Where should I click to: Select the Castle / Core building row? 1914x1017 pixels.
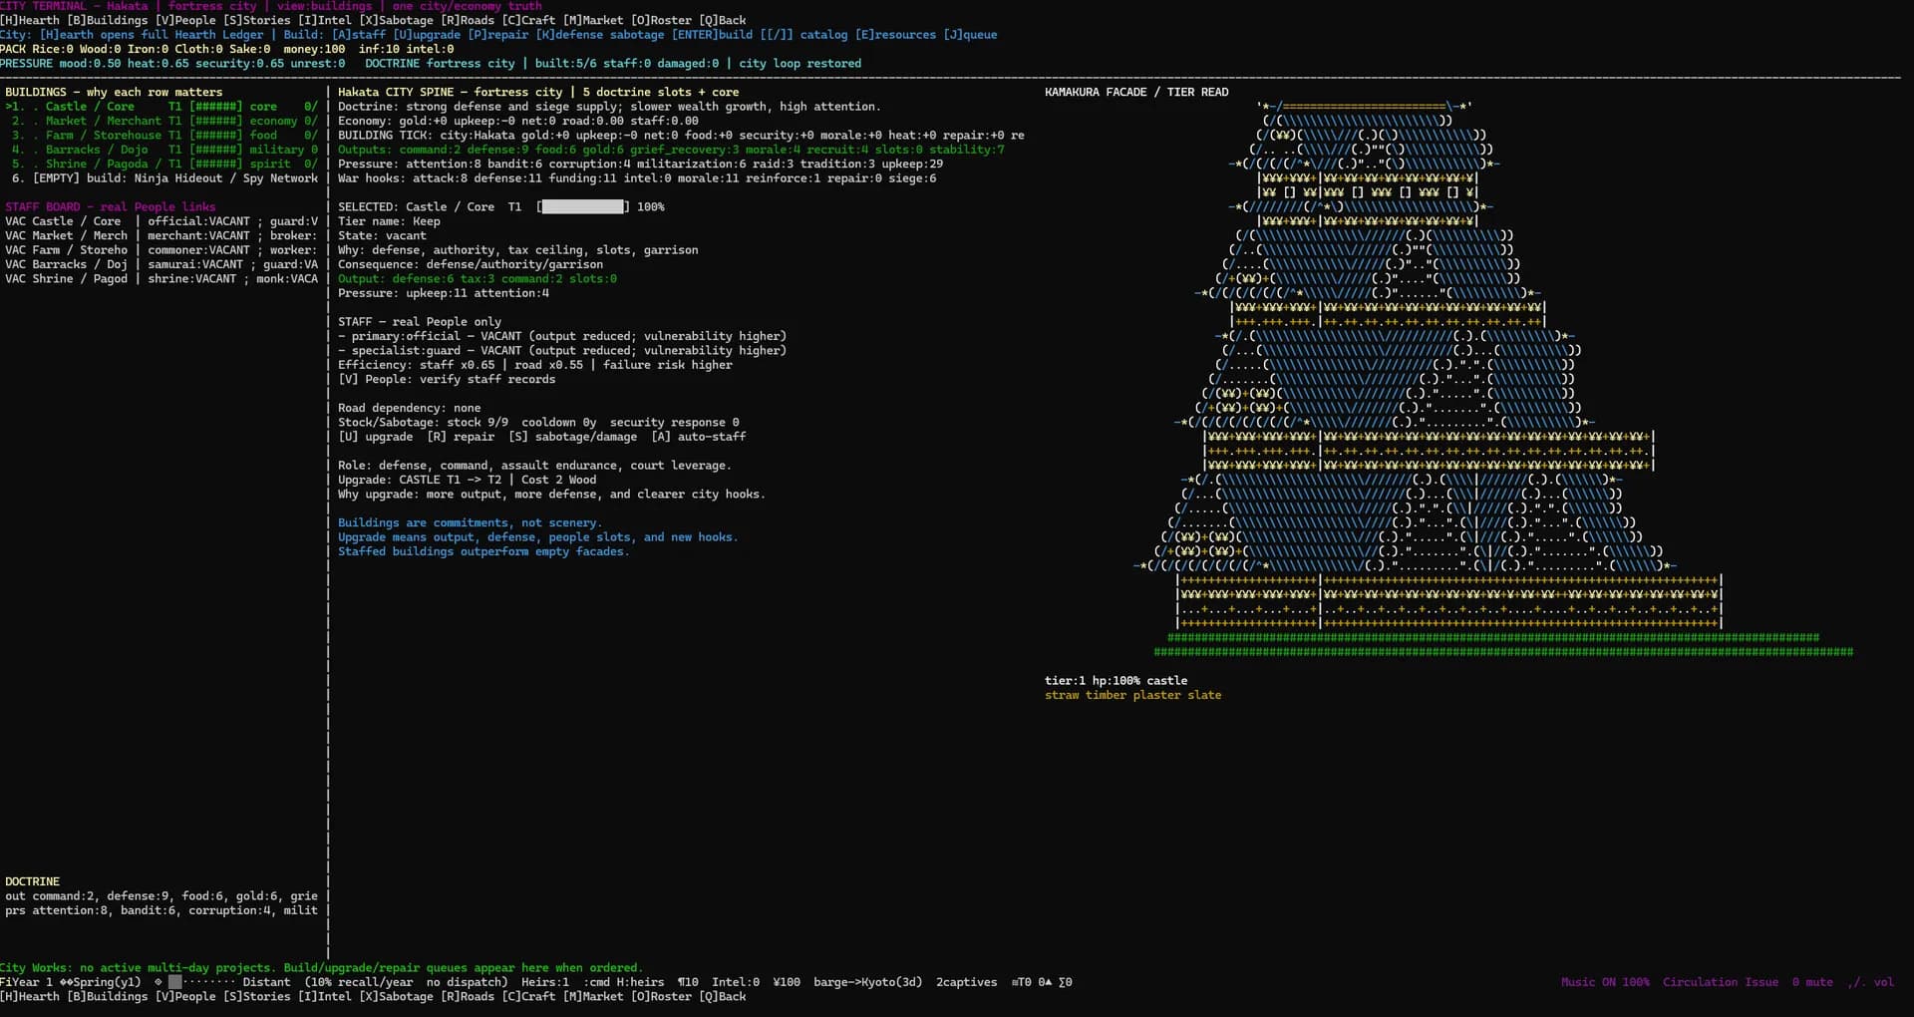tap(161, 107)
